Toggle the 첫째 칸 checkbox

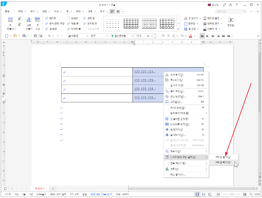(84, 18)
